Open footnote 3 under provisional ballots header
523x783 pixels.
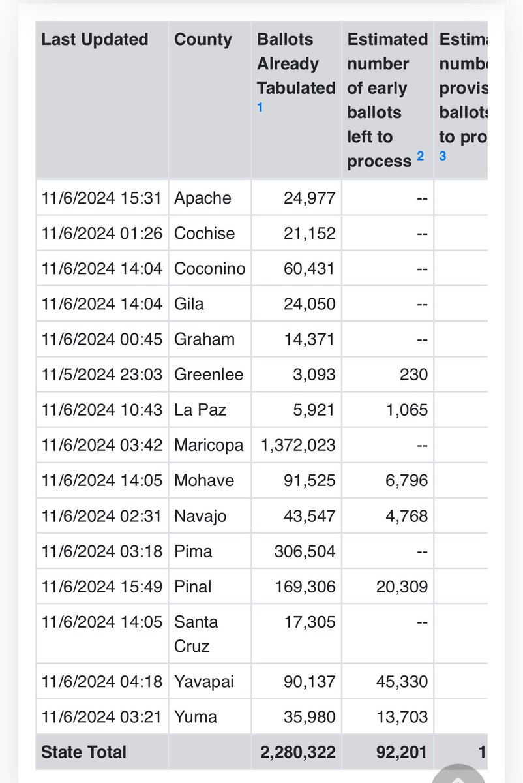click(443, 156)
